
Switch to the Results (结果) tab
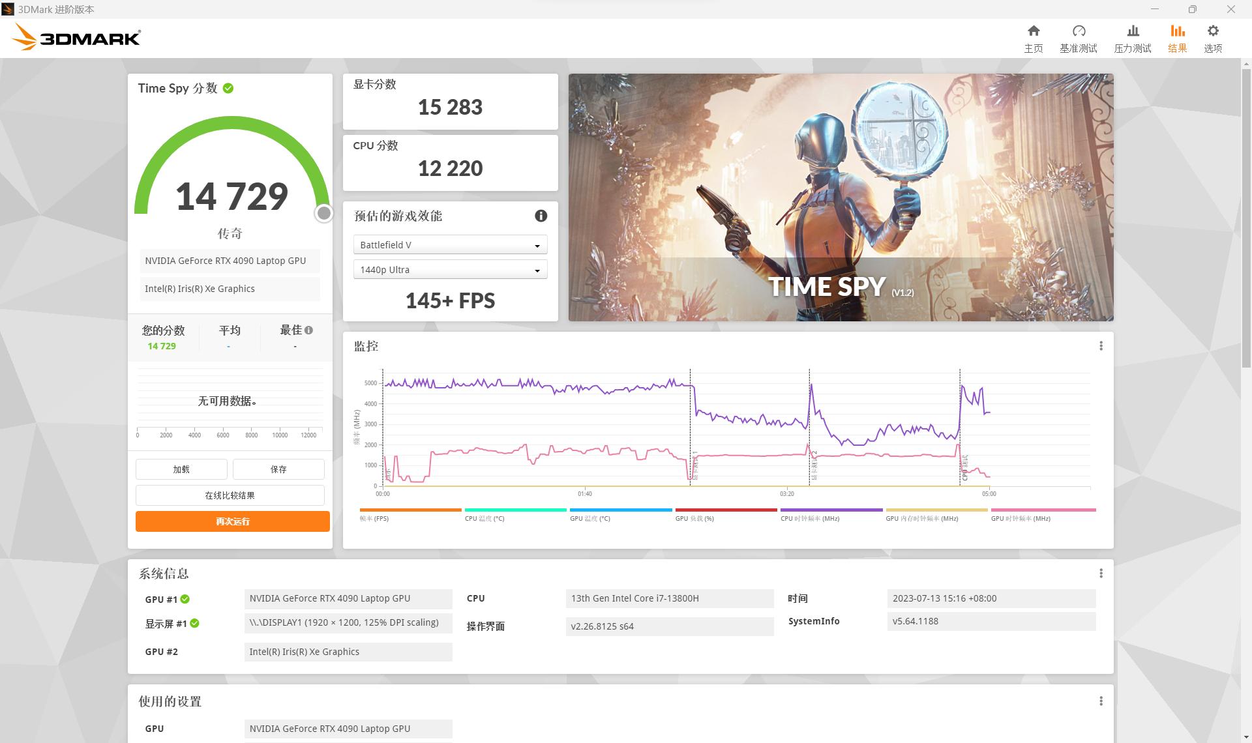pyautogui.click(x=1177, y=38)
